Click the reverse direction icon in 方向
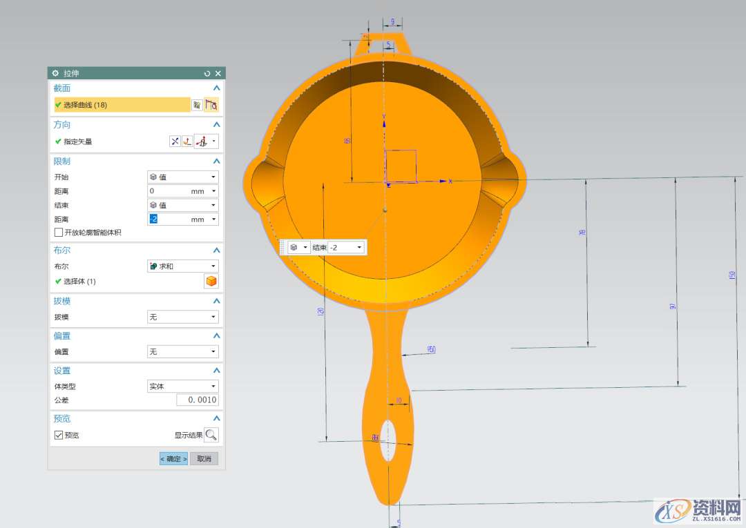This screenshot has width=746, height=528. click(175, 141)
